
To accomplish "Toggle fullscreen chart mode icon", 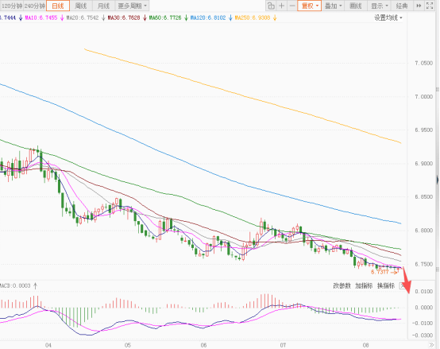I will (x=430, y=6).
